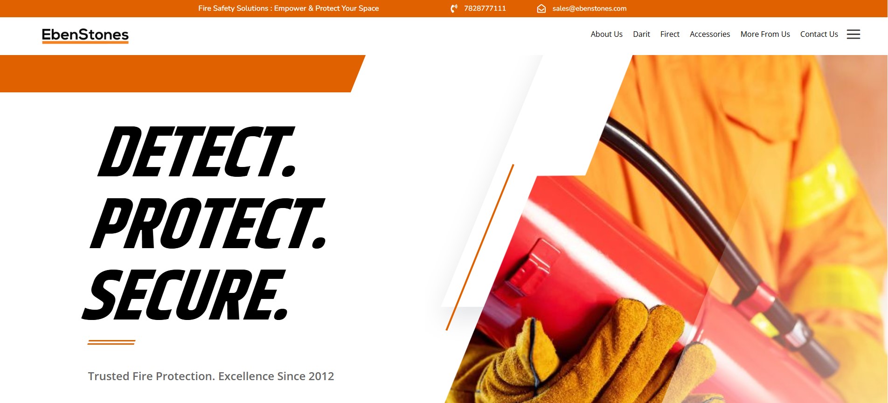Click the EbenStones logo

click(x=85, y=35)
